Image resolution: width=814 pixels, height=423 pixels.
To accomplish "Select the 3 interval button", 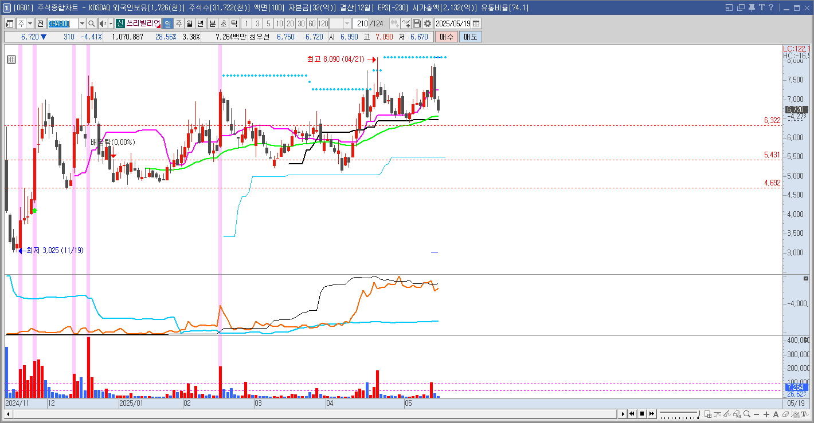I will 257,23.
